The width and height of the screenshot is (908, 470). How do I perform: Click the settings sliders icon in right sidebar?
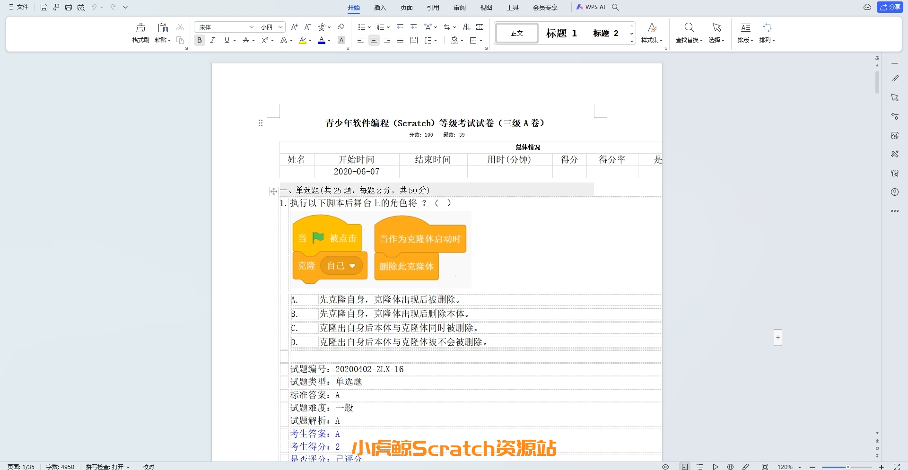point(895,116)
